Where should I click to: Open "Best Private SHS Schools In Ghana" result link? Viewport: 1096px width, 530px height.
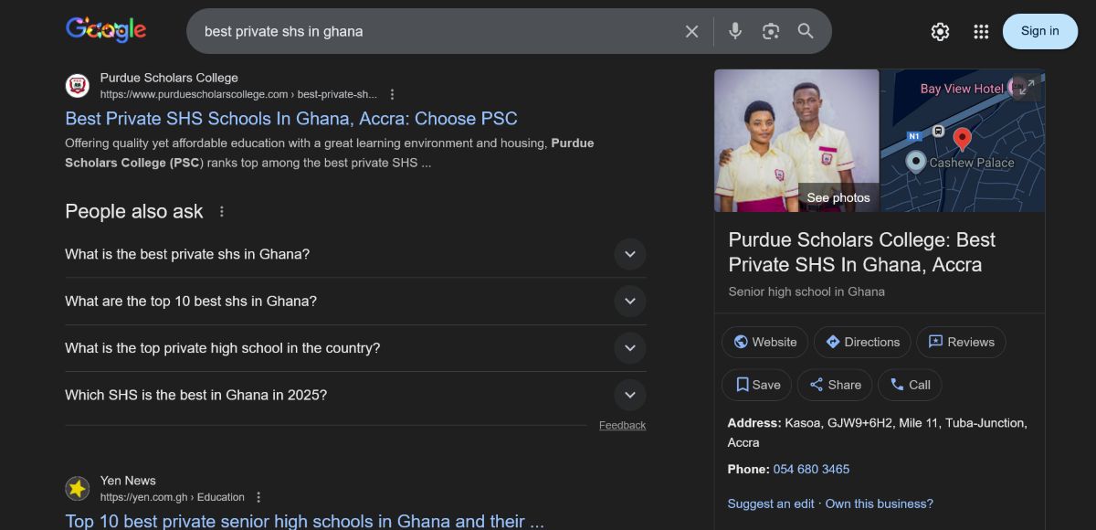[291, 119]
